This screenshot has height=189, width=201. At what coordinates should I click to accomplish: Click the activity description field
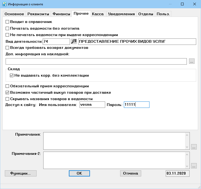137,42
